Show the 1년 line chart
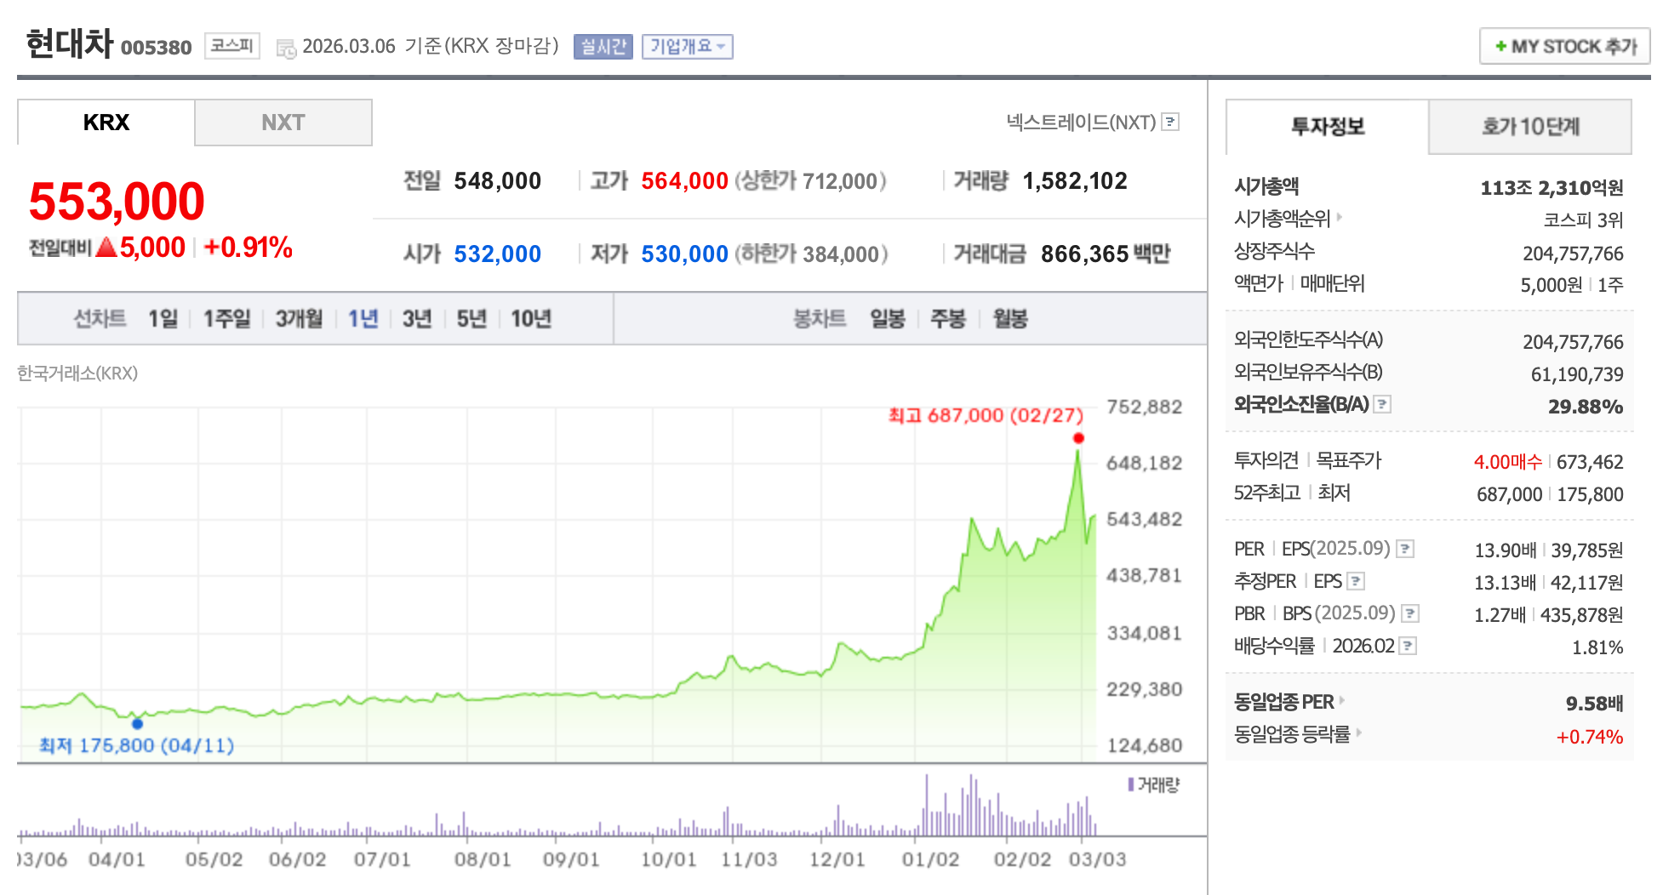The image size is (1663, 895). 363,319
